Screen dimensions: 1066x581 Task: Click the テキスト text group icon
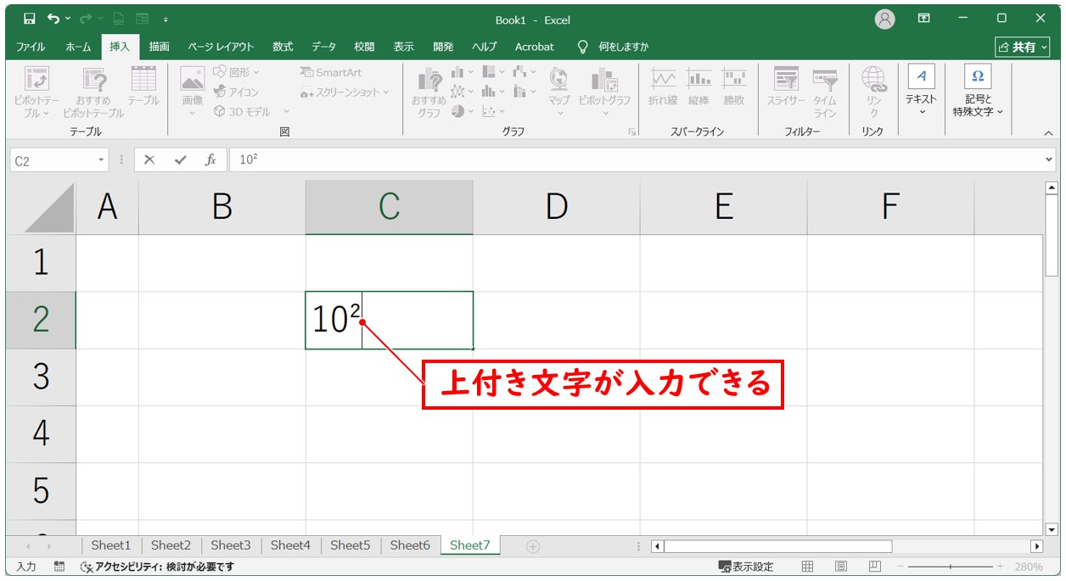click(921, 94)
